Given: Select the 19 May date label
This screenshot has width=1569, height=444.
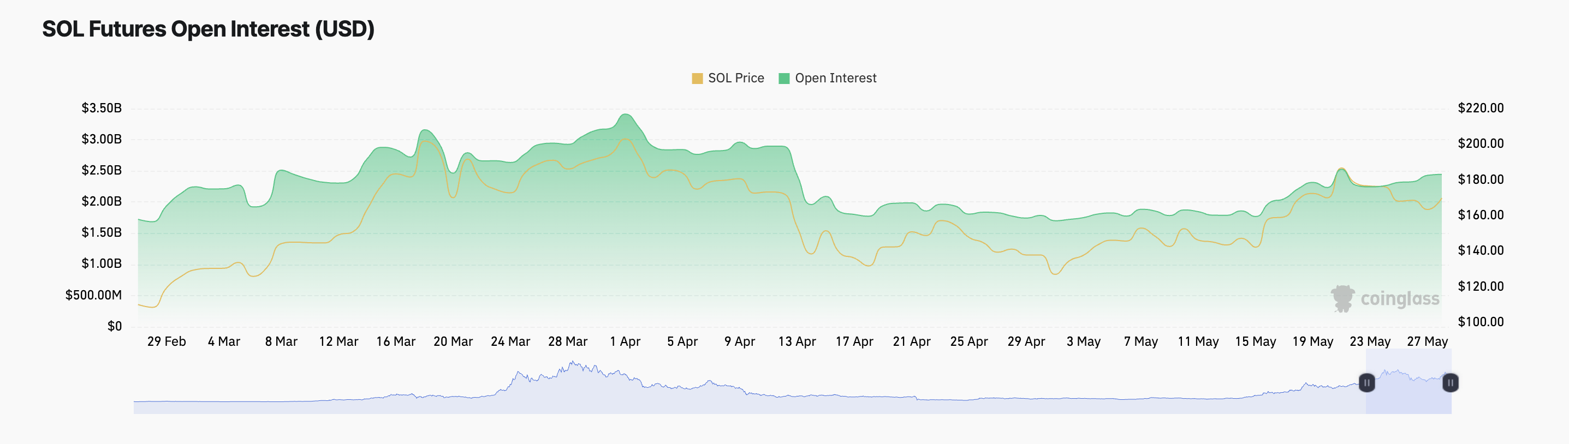Looking at the screenshot, I should pos(1312,342).
